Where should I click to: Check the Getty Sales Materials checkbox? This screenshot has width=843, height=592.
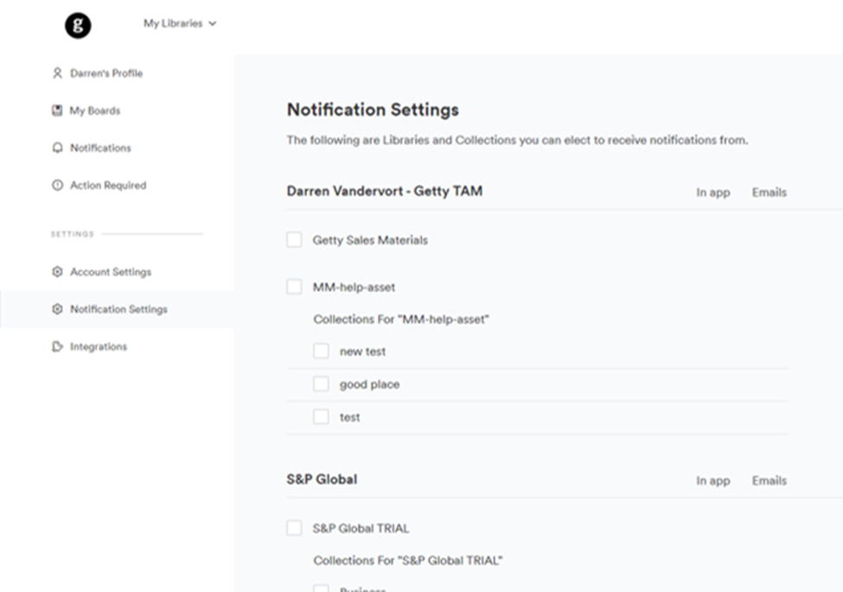(294, 239)
